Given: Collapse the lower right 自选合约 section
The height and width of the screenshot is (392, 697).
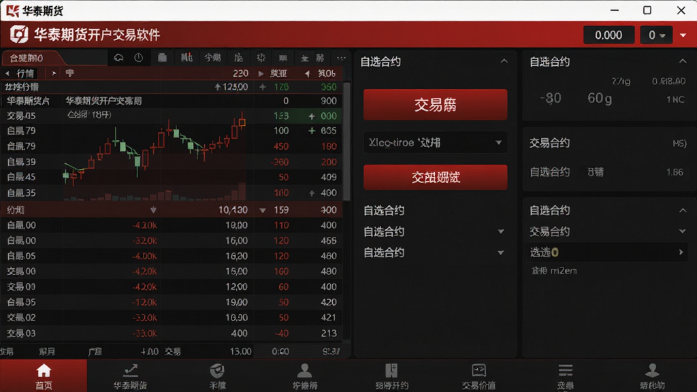Looking at the screenshot, I should point(683,210).
